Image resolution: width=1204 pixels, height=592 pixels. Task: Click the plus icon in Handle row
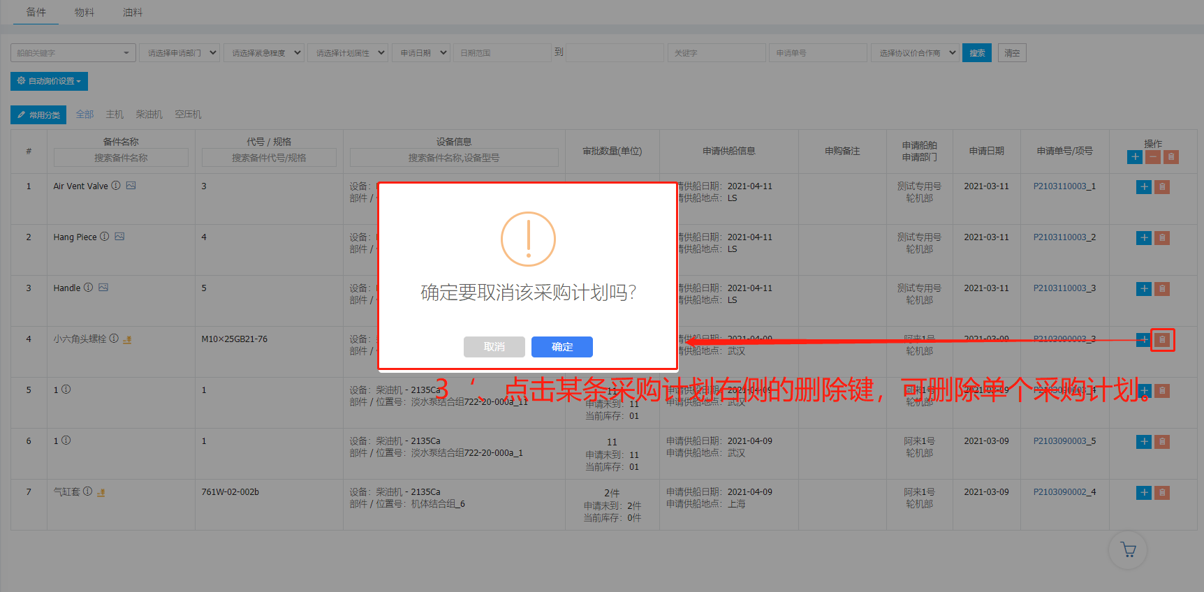(1144, 289)
